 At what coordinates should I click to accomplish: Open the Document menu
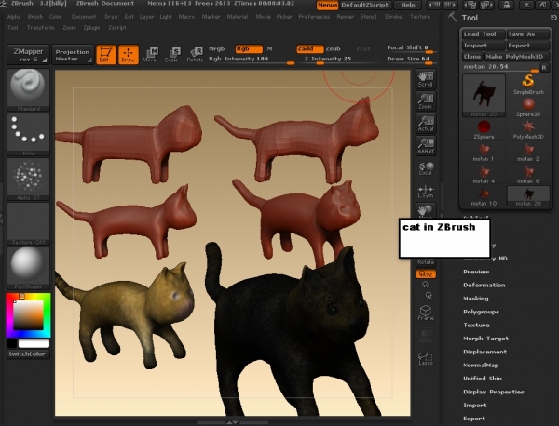click(x=84, y=17)
